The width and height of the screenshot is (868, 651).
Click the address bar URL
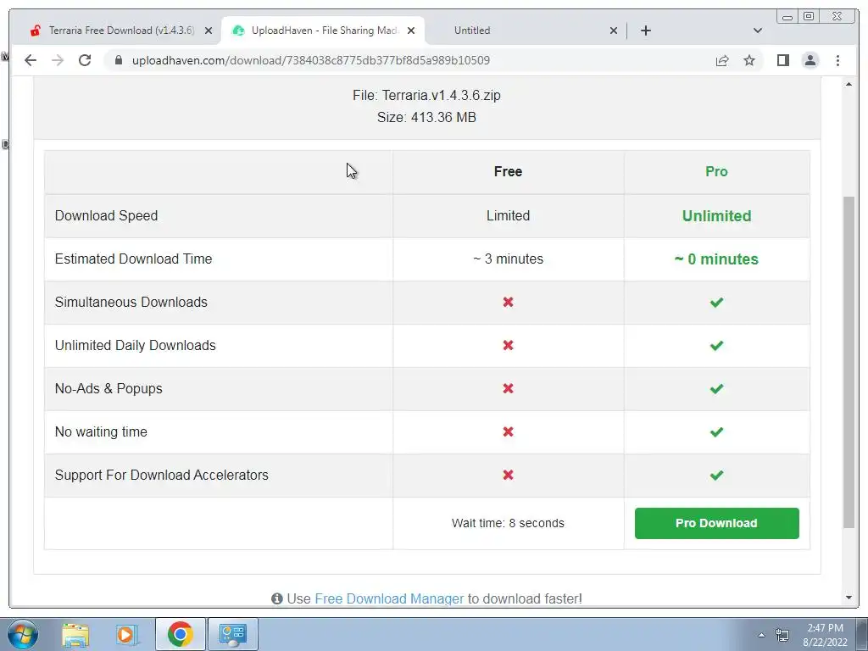310,60
